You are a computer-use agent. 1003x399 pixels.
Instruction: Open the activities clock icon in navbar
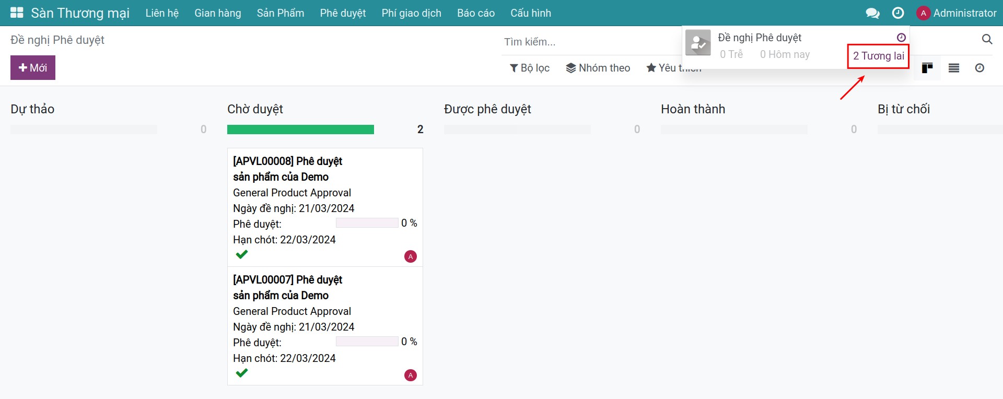pyautogui.click(x=898, y=13)
